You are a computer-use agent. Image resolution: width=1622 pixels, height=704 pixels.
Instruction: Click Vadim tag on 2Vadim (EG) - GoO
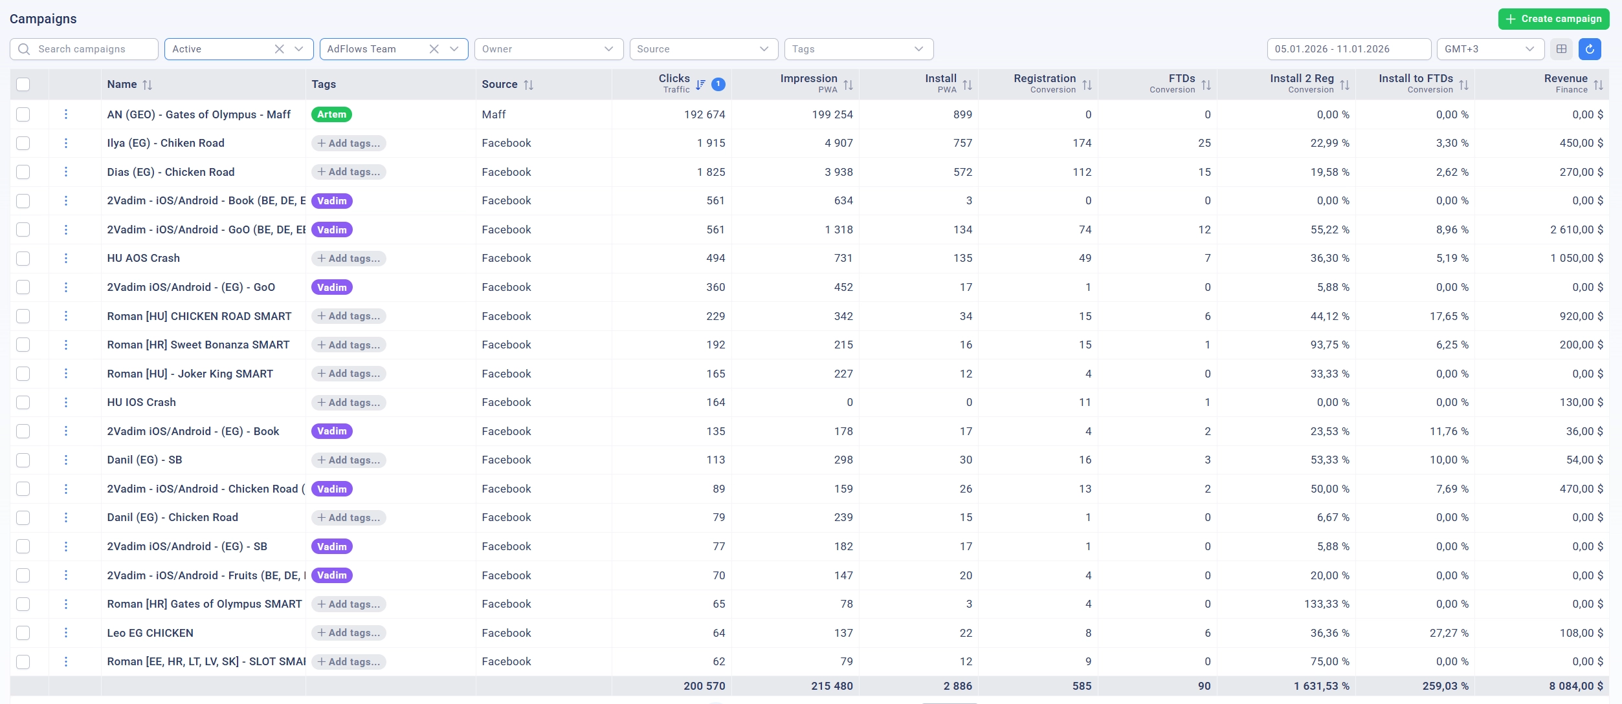click(331, 287)
